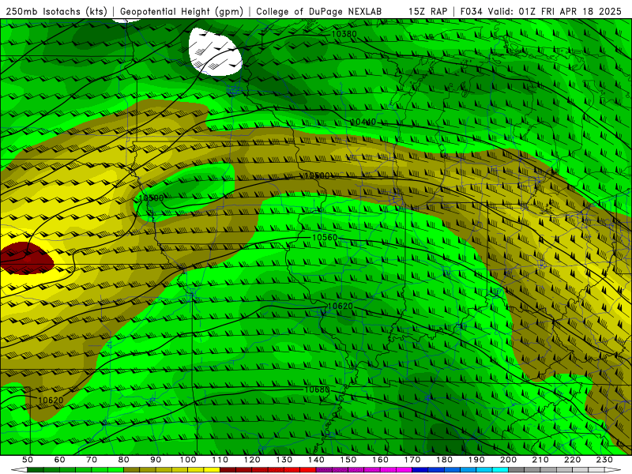632x474 pixels.
Task: Click the 60 label on the color scale
Action: [x=59, y=460]
